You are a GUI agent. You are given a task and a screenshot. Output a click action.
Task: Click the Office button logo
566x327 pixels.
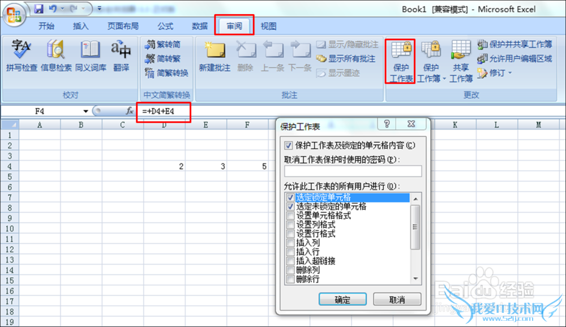[x=15, y=15]
